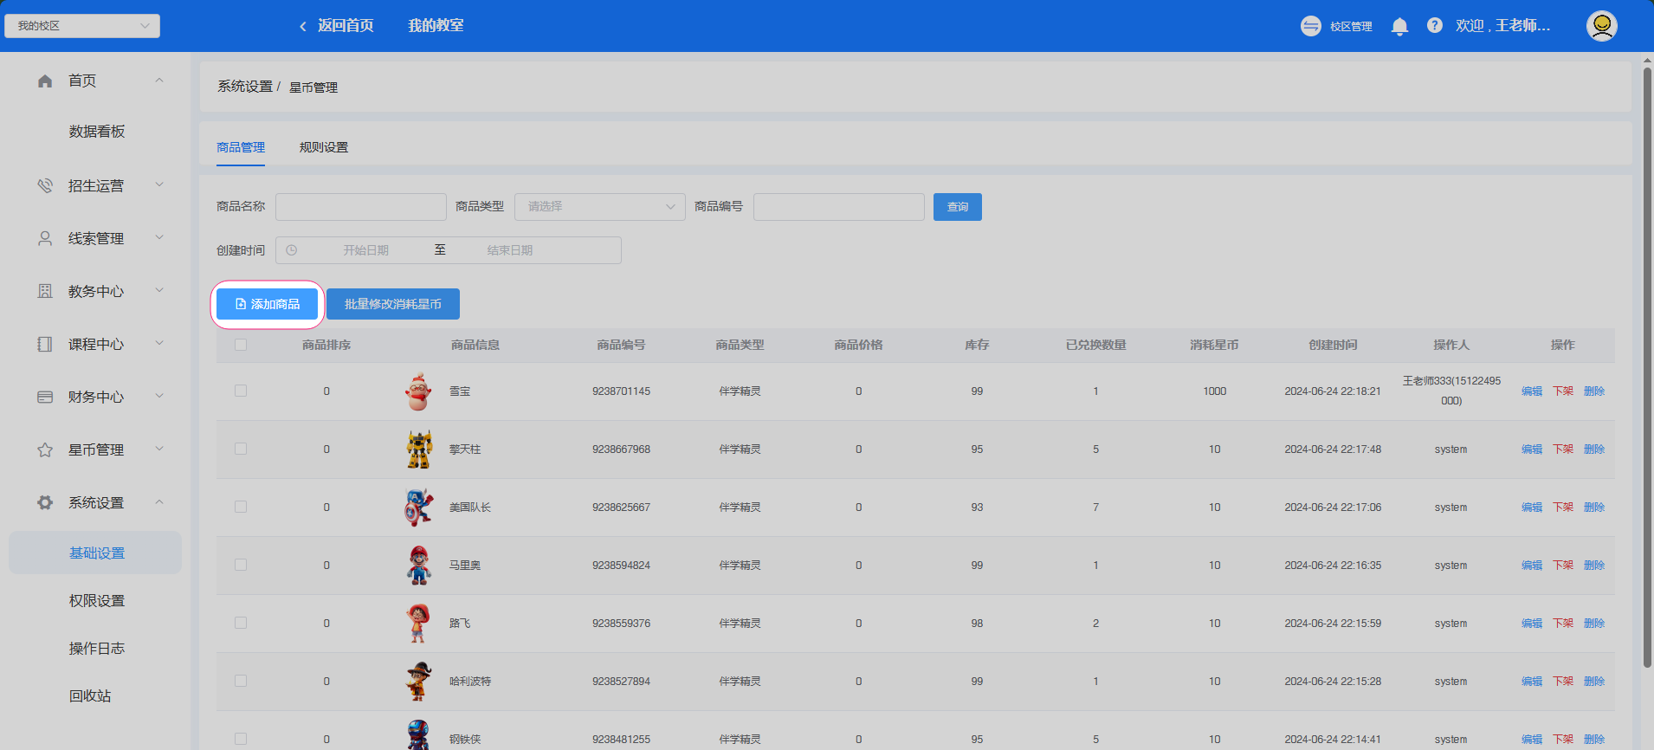Open the help question mark icon
This screenshot has width=1654, height=750.
[1435, 26]
